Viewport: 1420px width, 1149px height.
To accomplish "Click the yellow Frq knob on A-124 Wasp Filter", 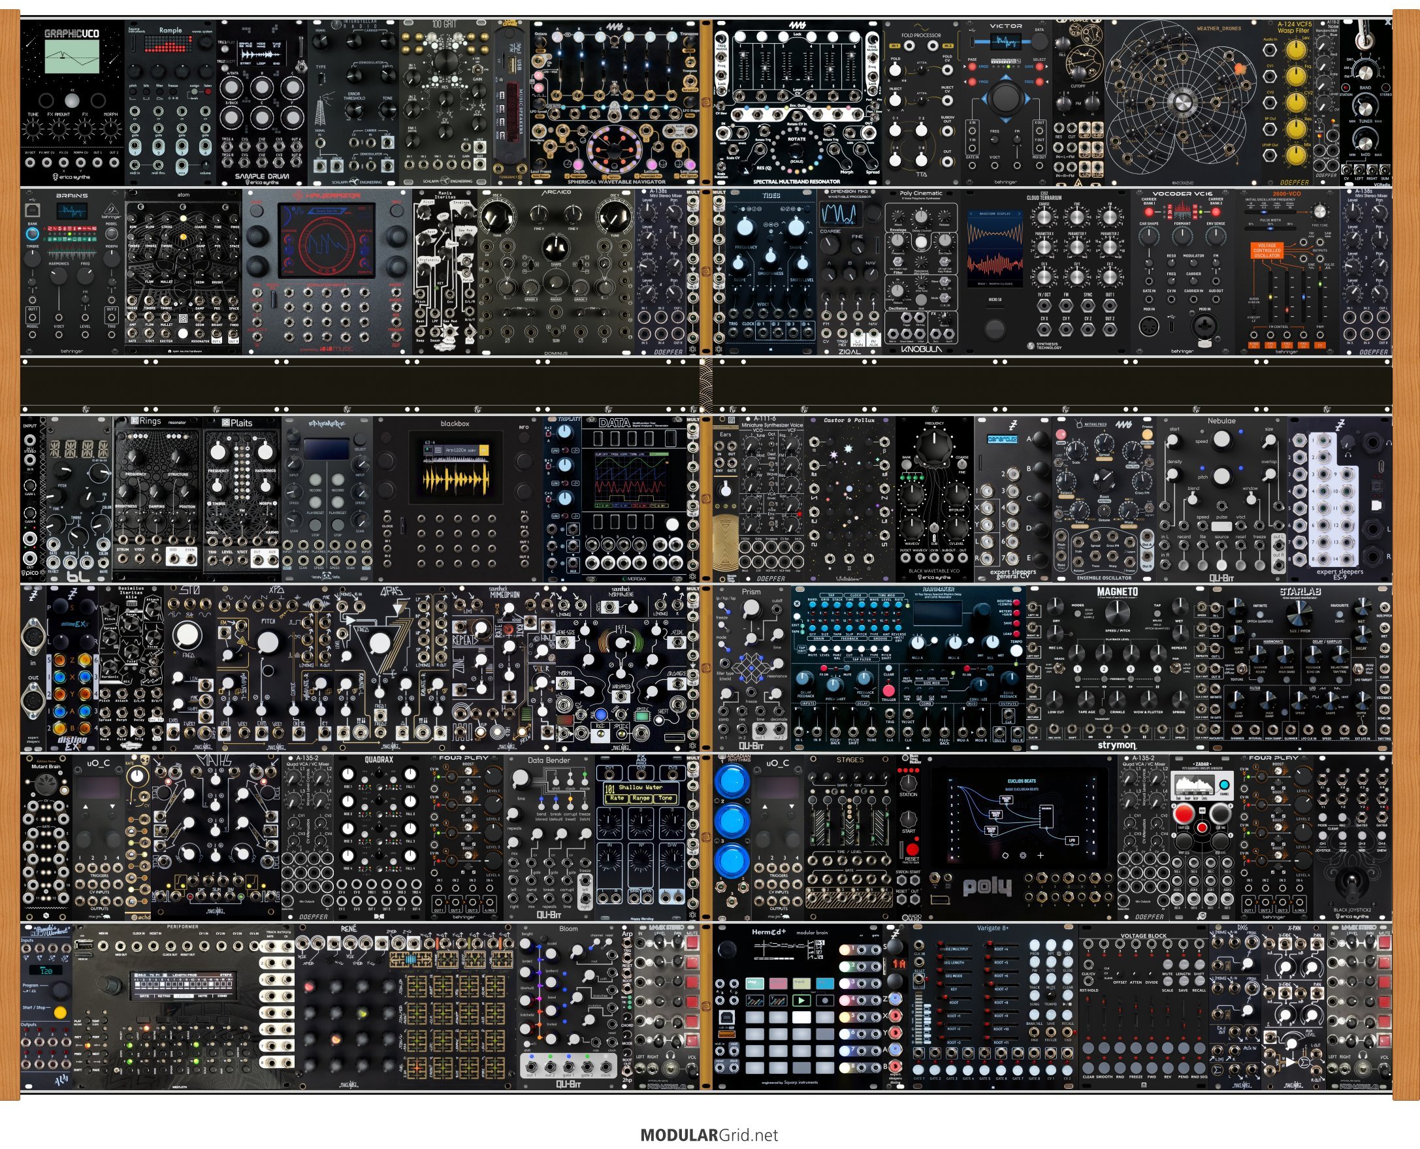I will point(1296,77).
